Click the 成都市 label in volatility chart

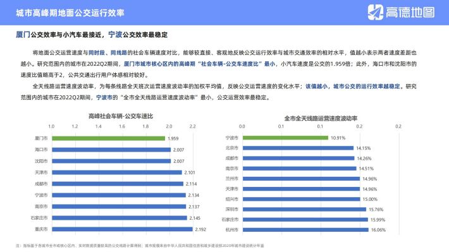(x=232, y=158)
